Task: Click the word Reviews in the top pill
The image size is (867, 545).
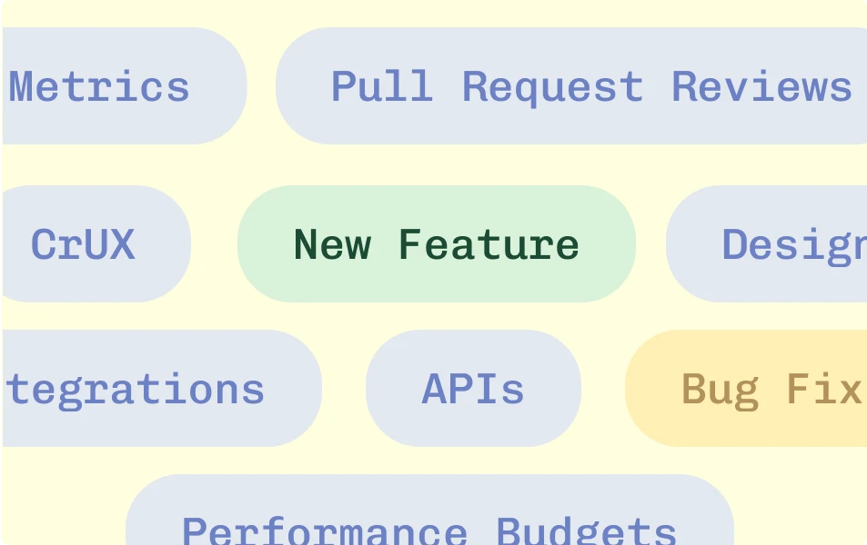Action: (761, 86)
